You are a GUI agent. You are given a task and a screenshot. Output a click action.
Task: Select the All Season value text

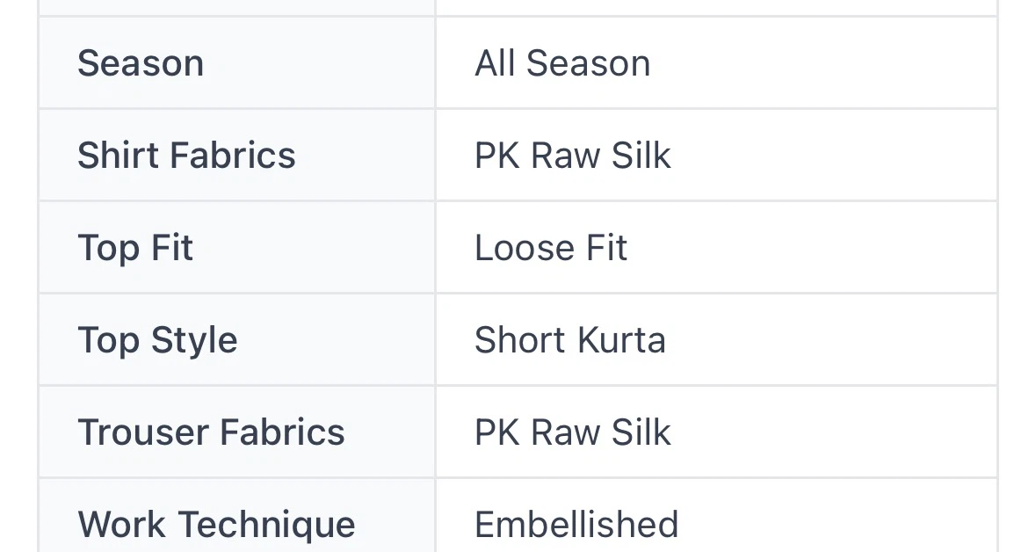point(562,63)
